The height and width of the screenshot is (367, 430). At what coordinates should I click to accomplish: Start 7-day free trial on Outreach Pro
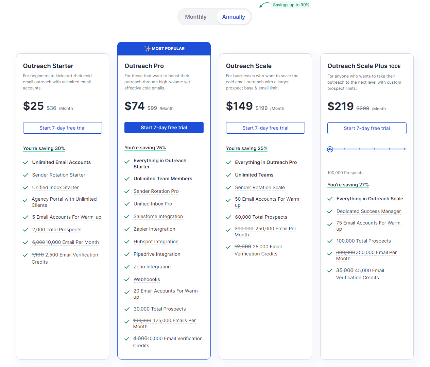[x=164, y=128]
